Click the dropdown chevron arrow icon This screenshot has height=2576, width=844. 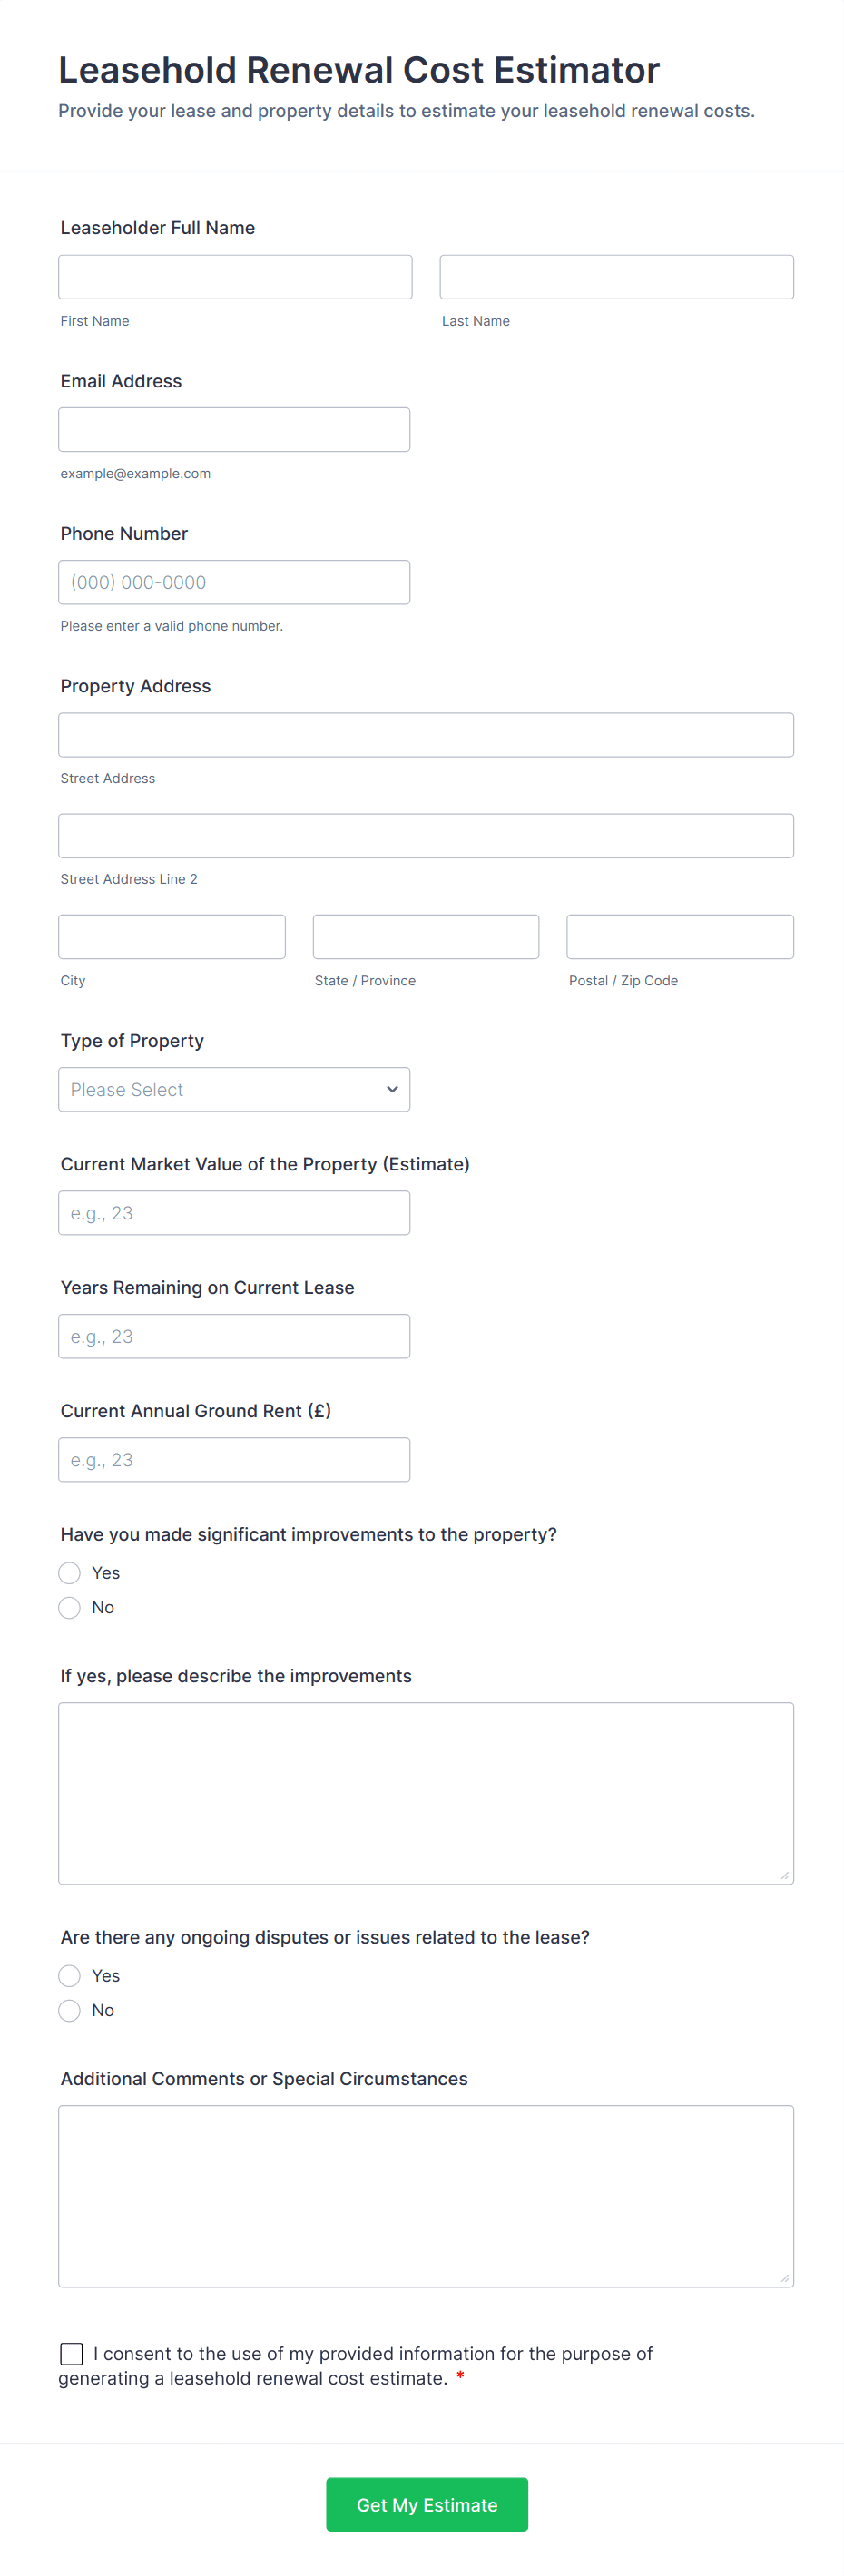[392, 1090]
